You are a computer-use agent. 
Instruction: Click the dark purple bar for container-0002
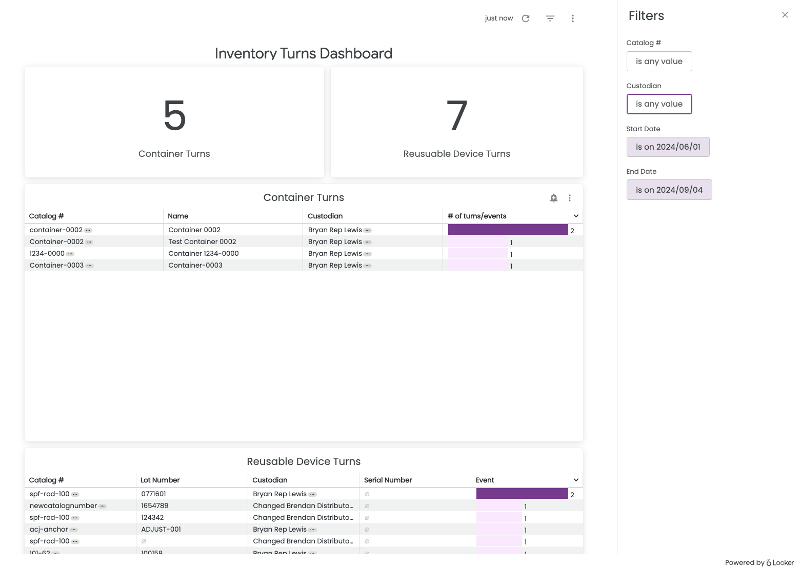(508, 230)
